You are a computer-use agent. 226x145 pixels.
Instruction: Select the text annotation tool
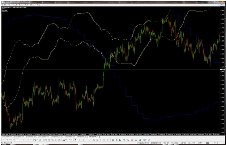[x=101, y=140]
